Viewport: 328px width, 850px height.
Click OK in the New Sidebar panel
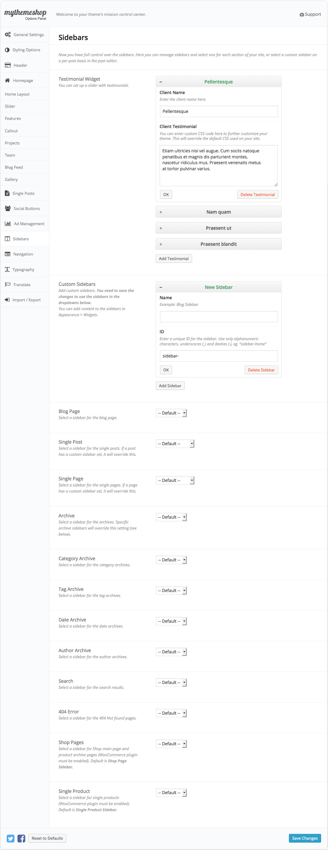[166, 370]
